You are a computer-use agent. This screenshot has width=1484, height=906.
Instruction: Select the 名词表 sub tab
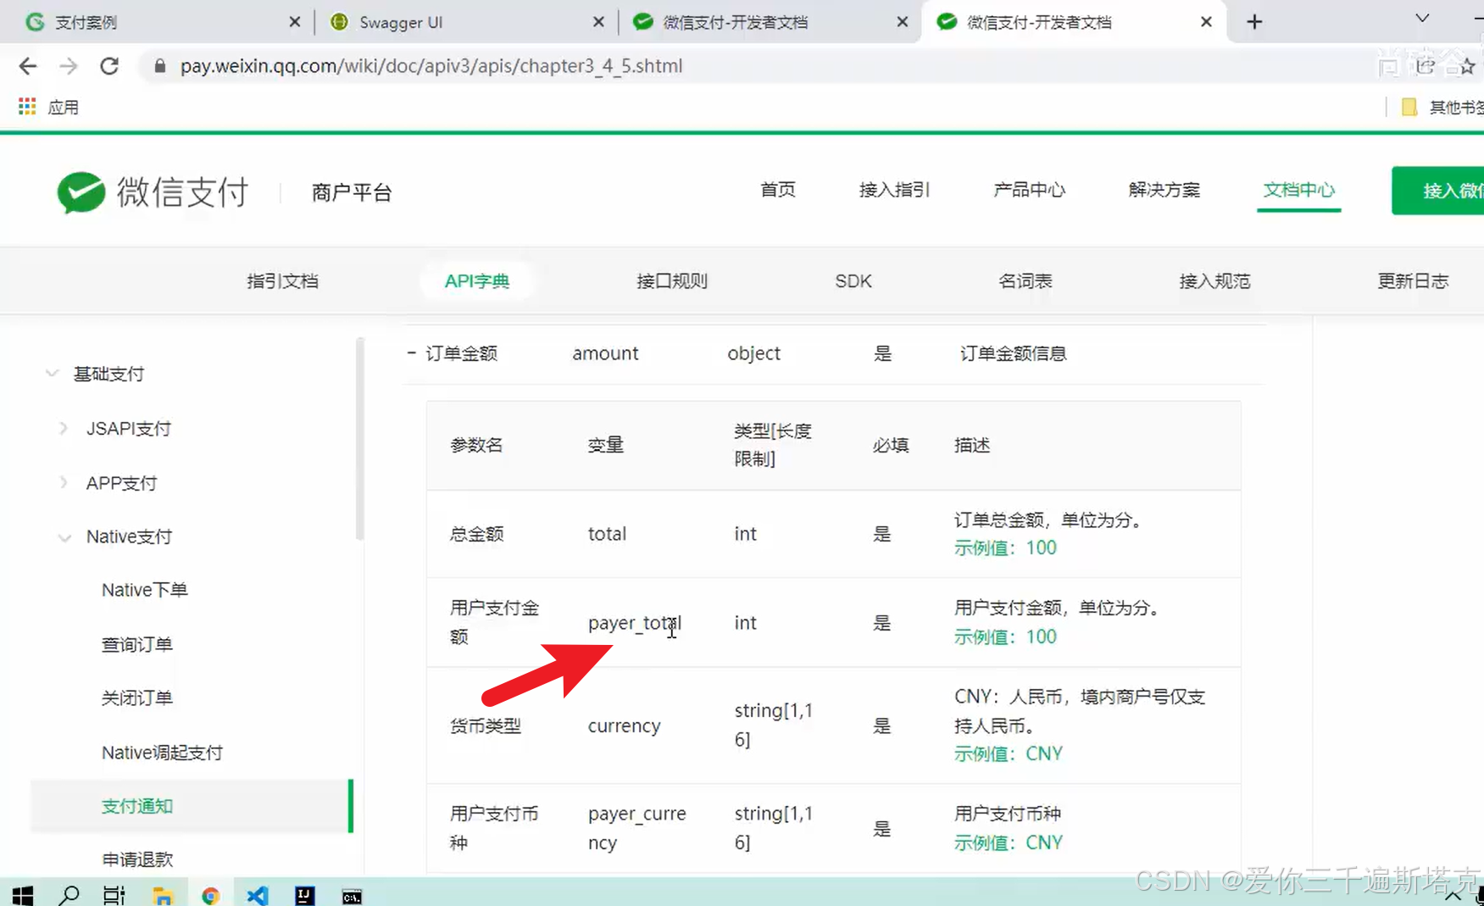1025,281
